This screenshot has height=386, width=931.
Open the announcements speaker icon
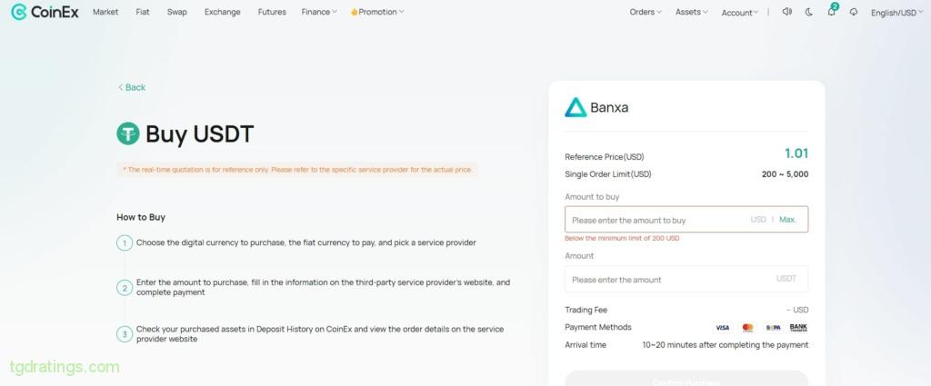786,12
